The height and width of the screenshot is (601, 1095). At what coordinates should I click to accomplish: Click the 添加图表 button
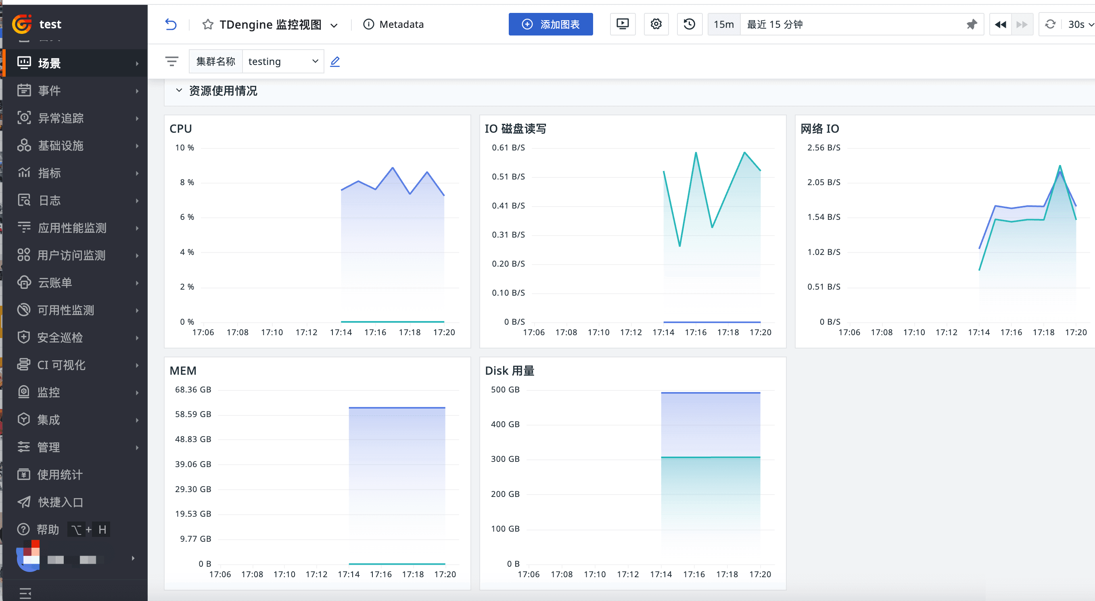(550, 25)
